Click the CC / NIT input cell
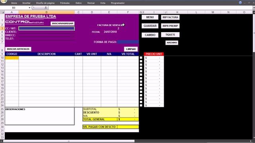The height and width of the screenshot is (143, 255). [47, 28]
